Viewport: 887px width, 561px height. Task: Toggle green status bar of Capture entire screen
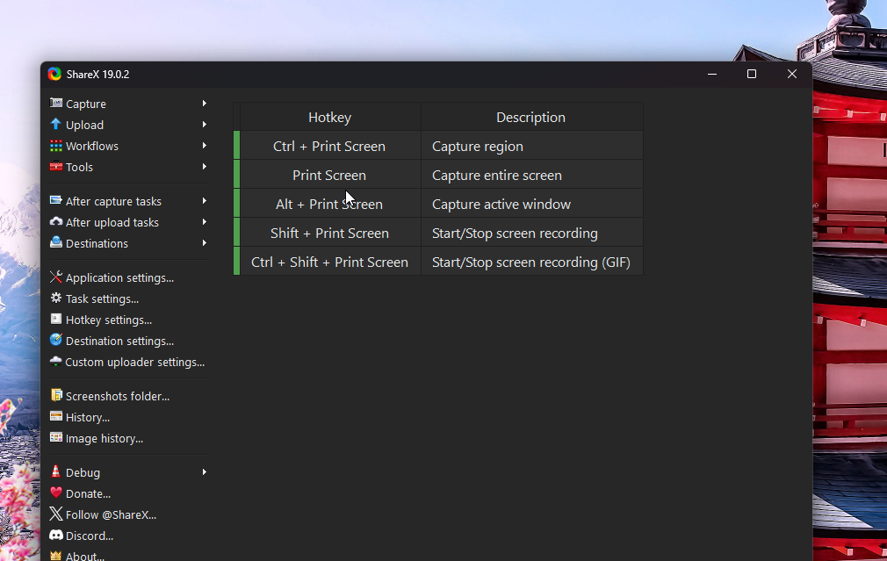[x=236, y=174]
